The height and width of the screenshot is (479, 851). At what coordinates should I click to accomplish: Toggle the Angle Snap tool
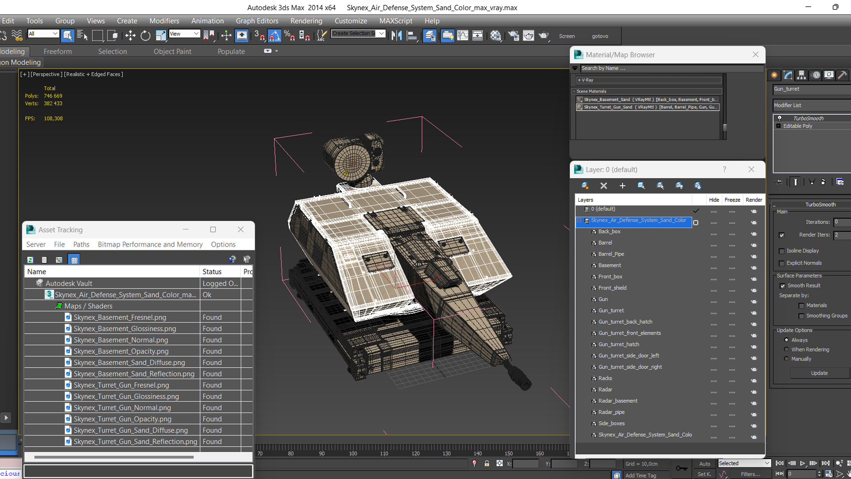point(274,35)
